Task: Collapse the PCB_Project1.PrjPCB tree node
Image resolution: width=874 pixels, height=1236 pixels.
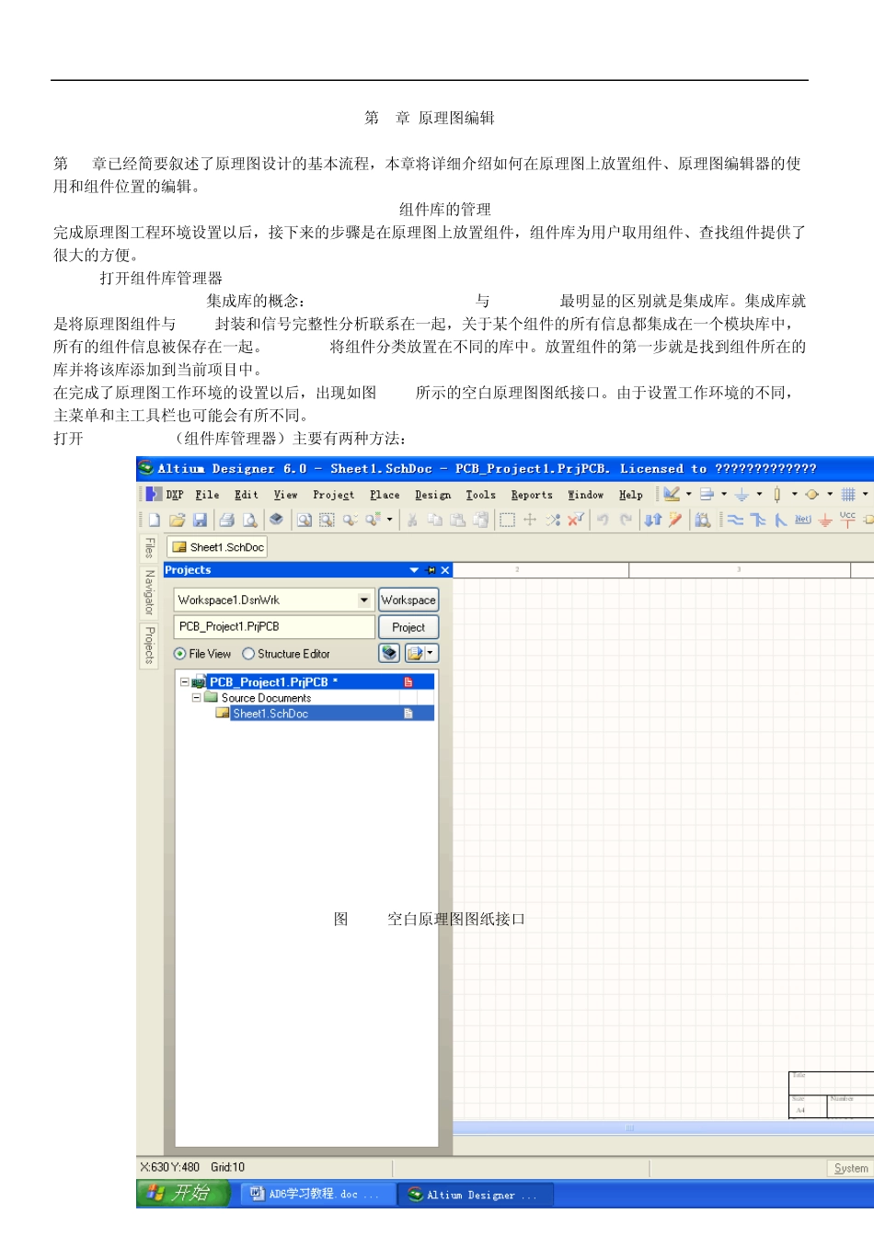Action: (184, 682)
